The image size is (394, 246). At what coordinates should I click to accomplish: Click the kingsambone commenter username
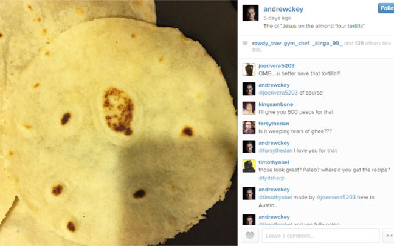275,104
